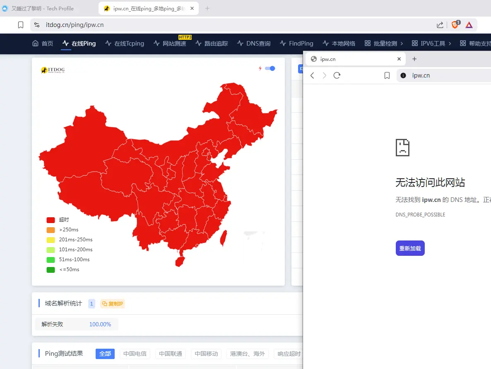Open the 在线Tcping nav item
Image resolution: width=491 pixels, height=369 pixels.
pos(125,44)
